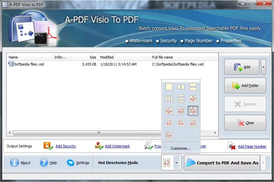
Task: Click the Output Settings label
Action: tap(19, 146)
